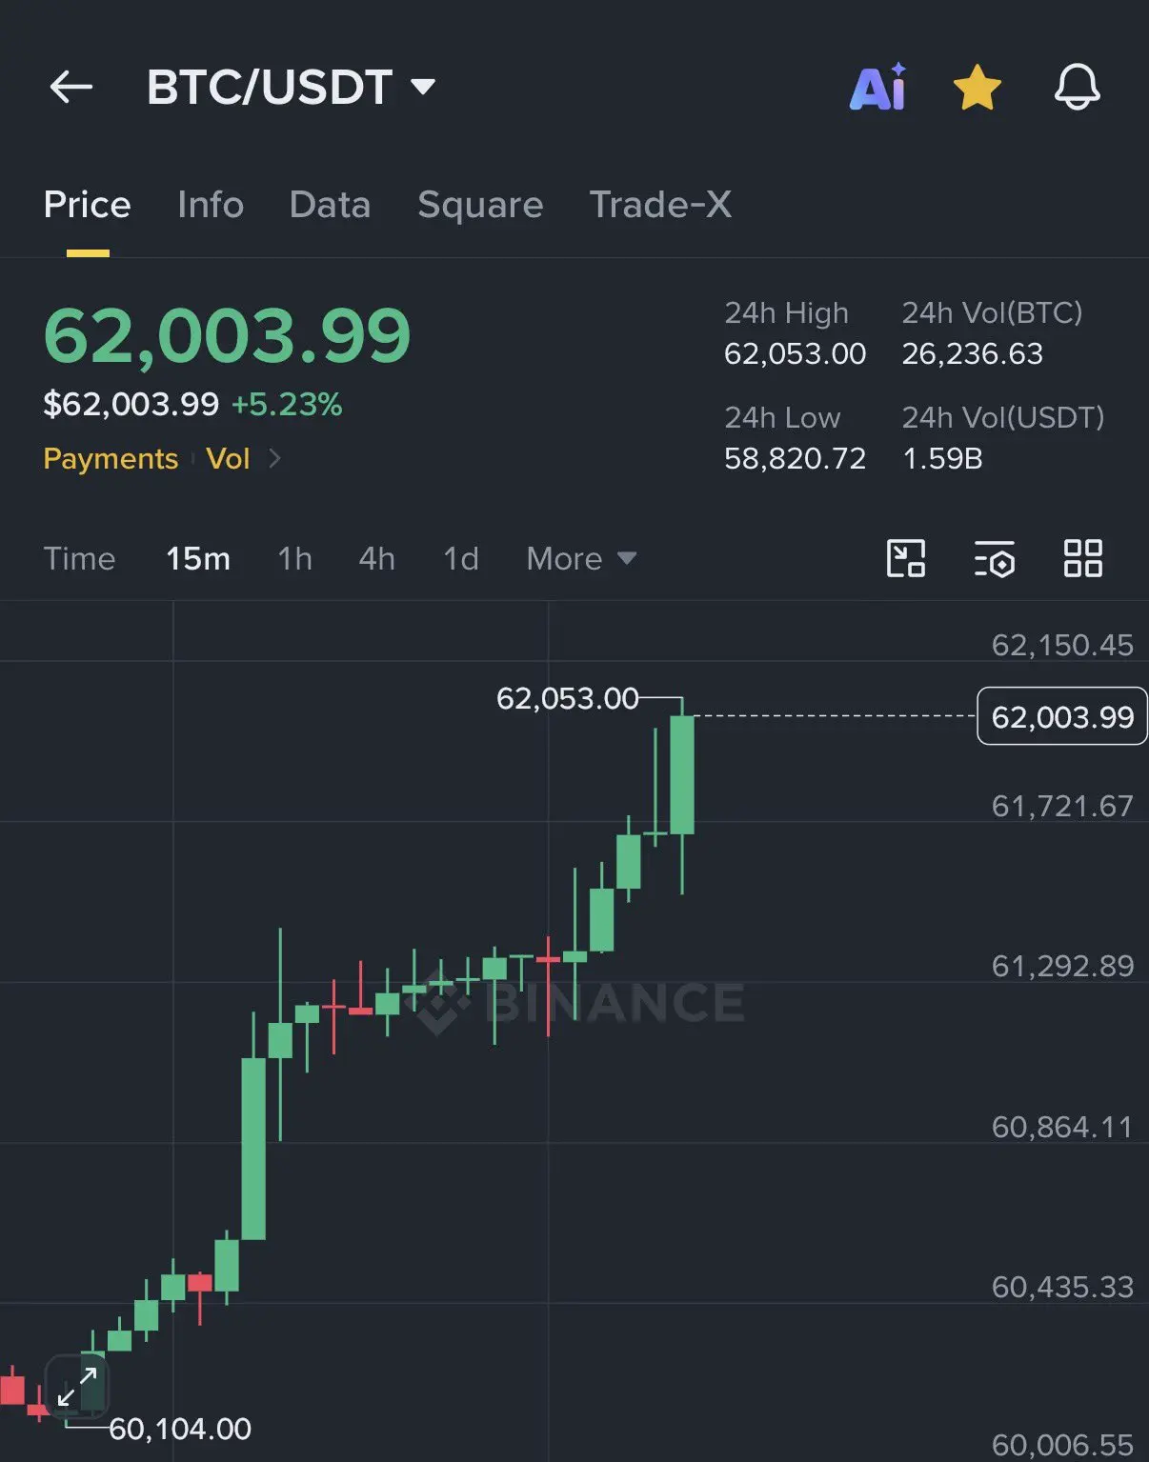Click the 60,435.33 price axis label
1149x1462 pixels.
point(1062,1288)
